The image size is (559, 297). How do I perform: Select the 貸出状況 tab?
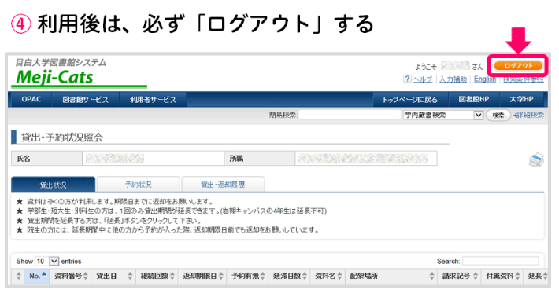(53, 185)
